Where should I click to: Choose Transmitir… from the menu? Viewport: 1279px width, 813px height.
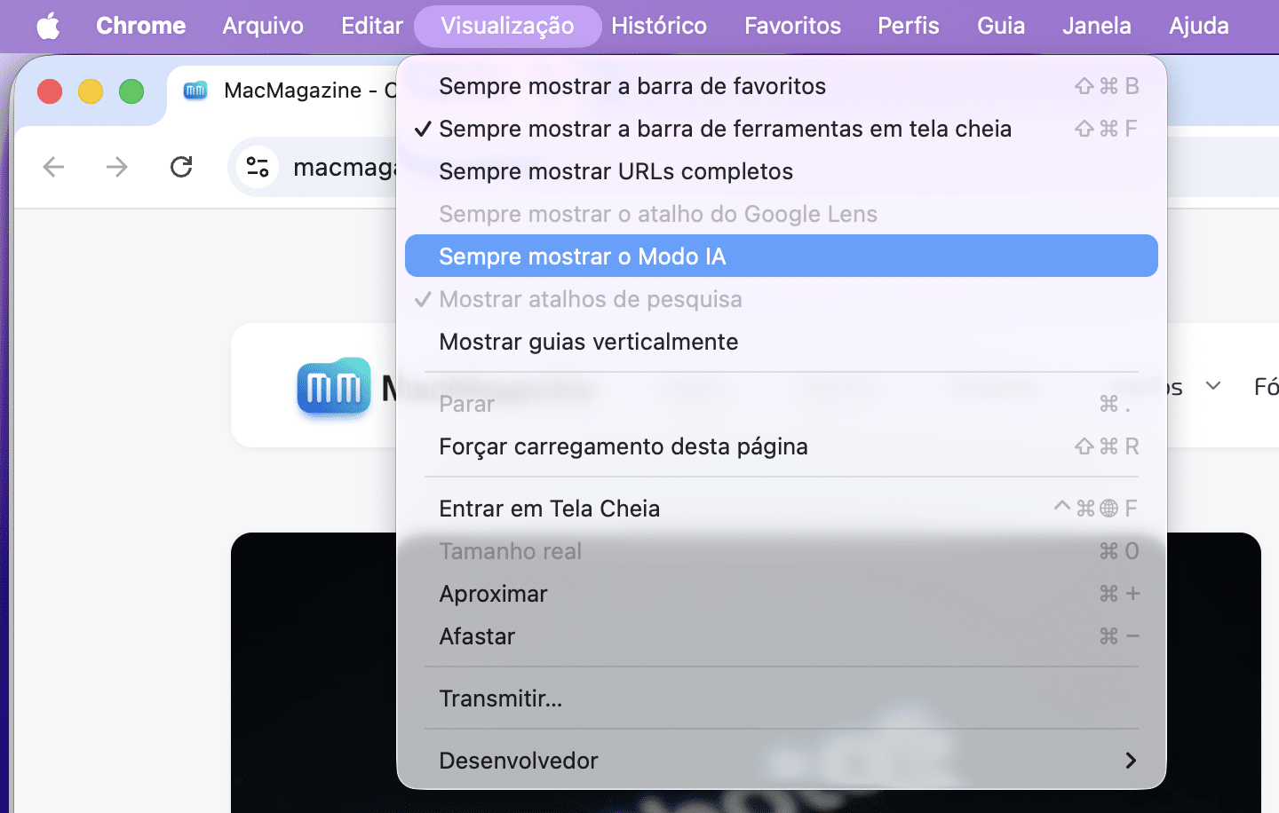pos(782,699)
